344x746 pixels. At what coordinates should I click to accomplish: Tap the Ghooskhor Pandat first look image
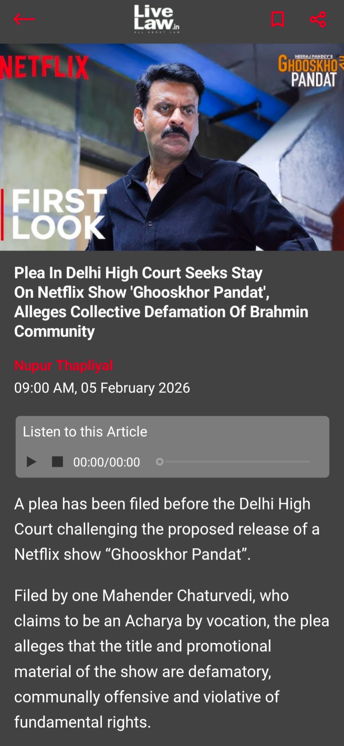coord(172,147)
